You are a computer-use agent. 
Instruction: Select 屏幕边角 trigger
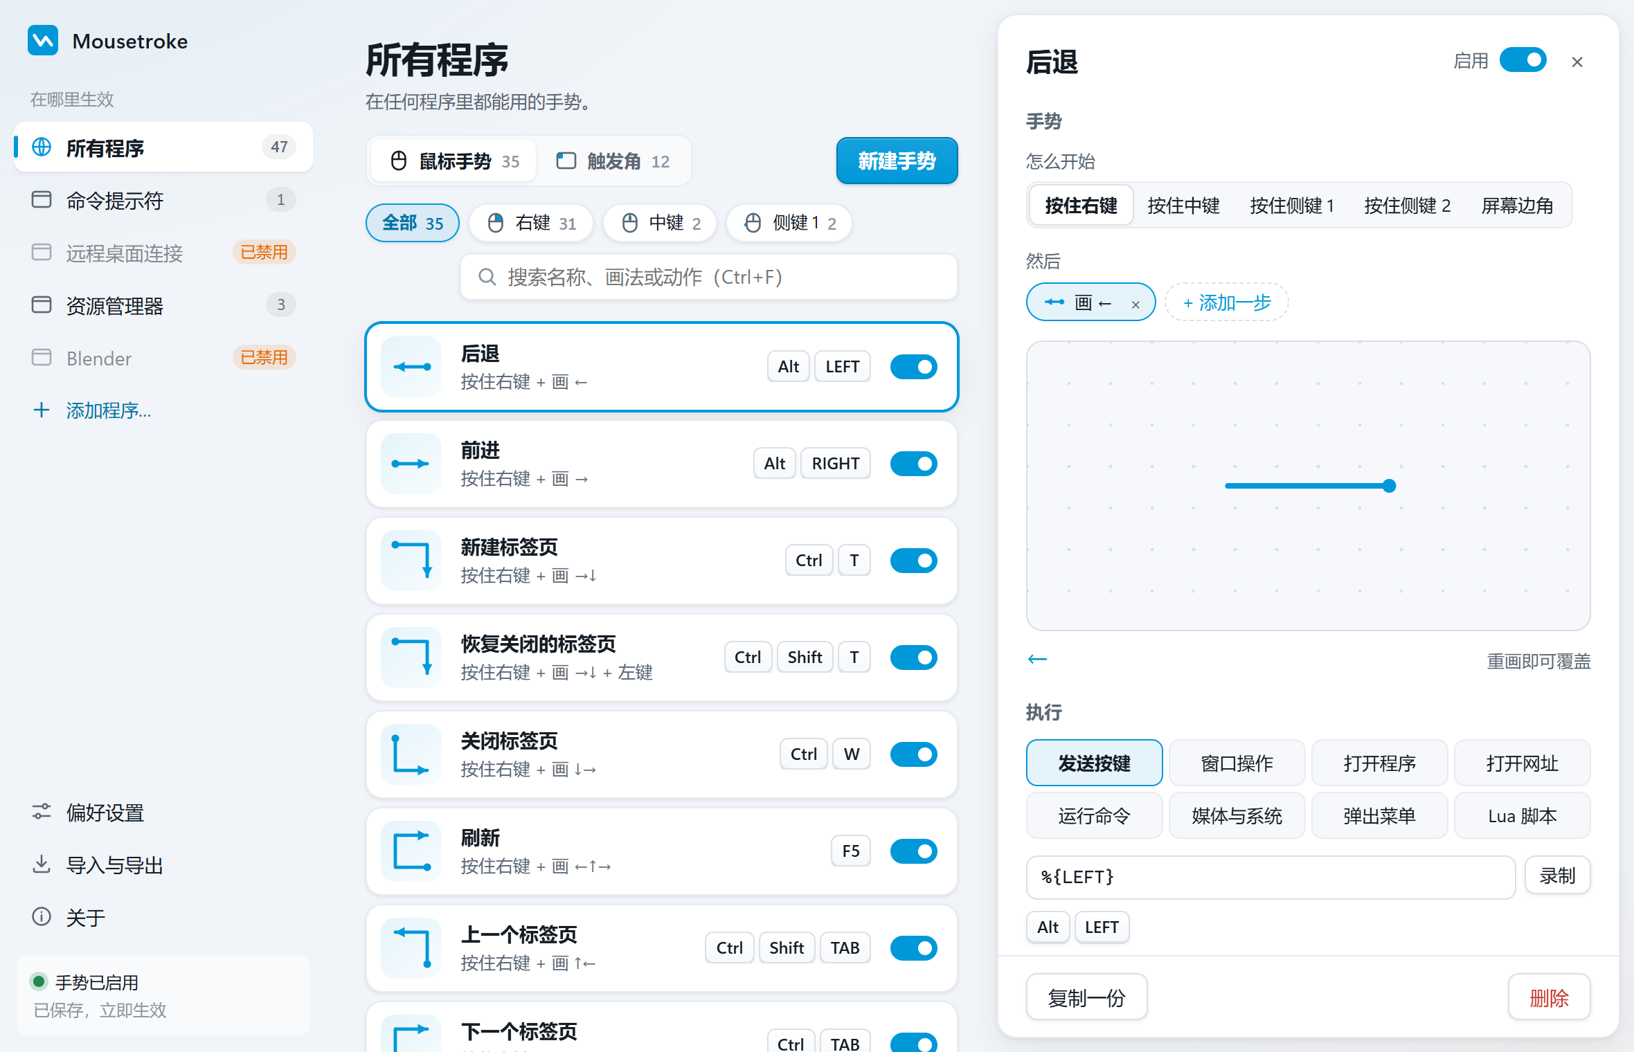(1517, 206)
